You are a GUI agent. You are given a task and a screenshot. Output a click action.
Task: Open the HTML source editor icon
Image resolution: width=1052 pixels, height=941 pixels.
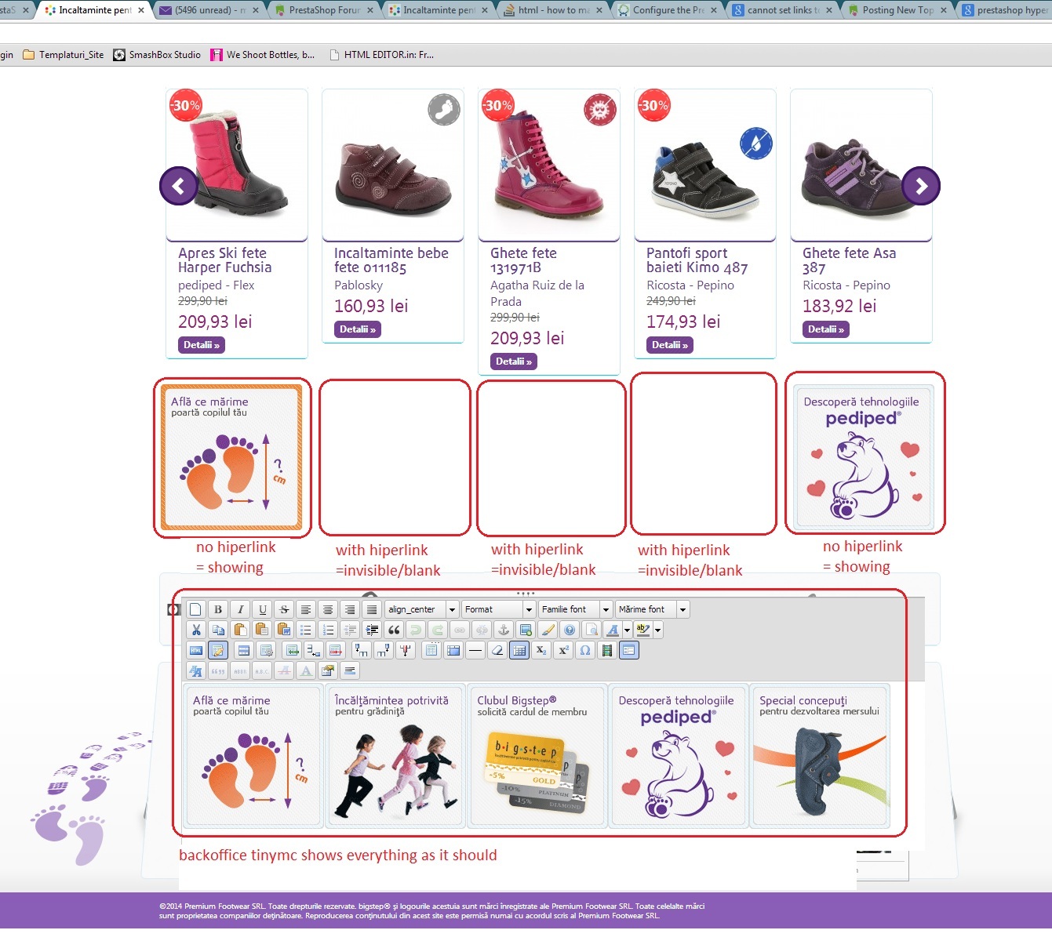[196, 650]
